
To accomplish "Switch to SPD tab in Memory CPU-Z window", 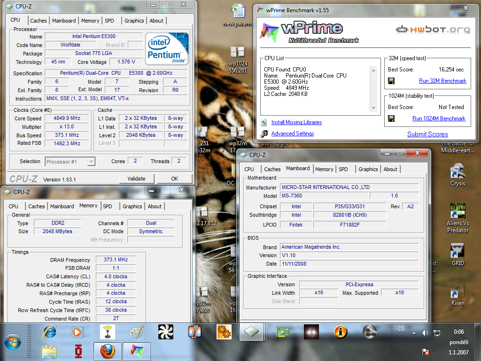I will click(108, 206).
